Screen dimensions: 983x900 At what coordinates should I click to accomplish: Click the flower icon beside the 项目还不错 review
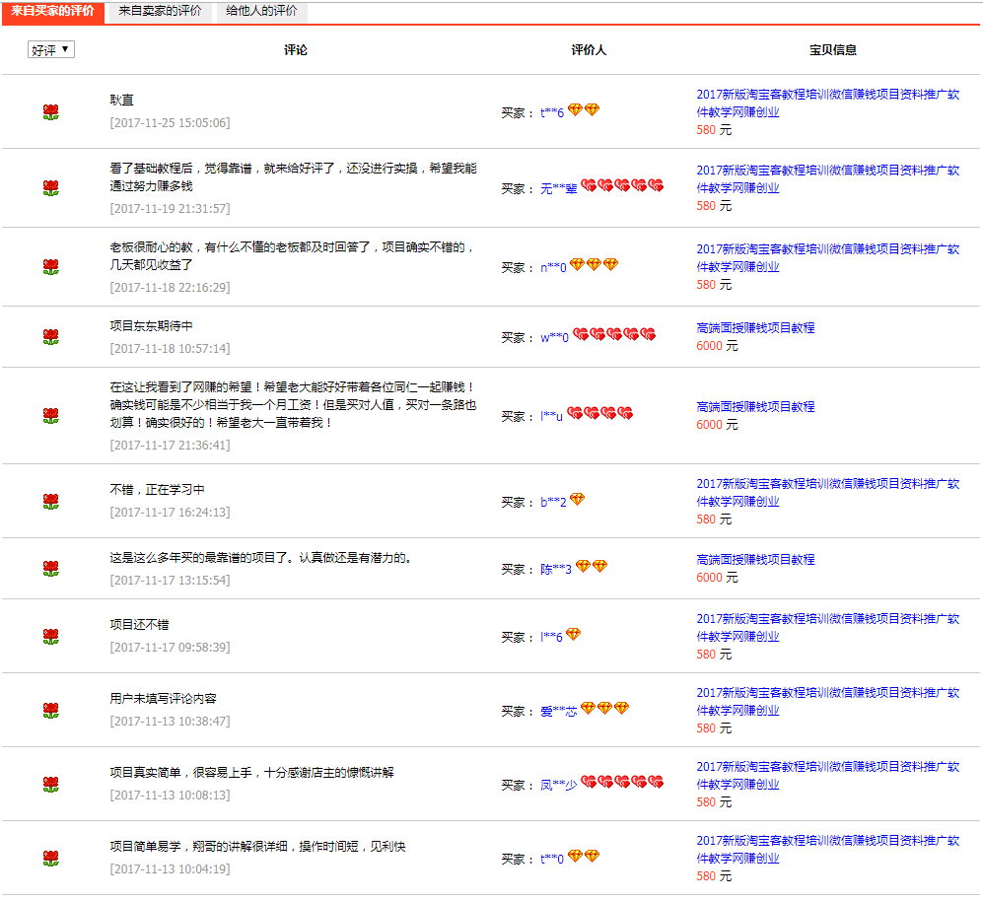pyautogui.click(x=51, y=637)
